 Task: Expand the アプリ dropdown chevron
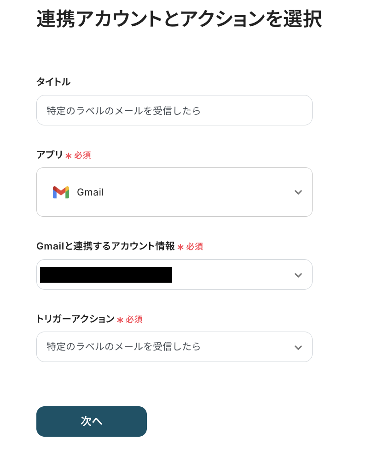point(298,192)
